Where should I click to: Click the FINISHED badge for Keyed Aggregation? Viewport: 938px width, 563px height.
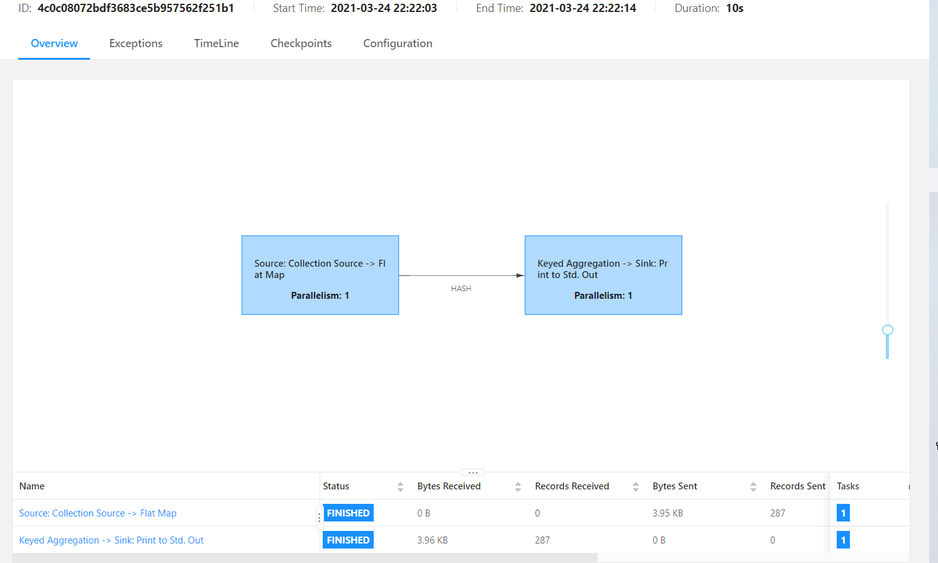click(349, 540)
